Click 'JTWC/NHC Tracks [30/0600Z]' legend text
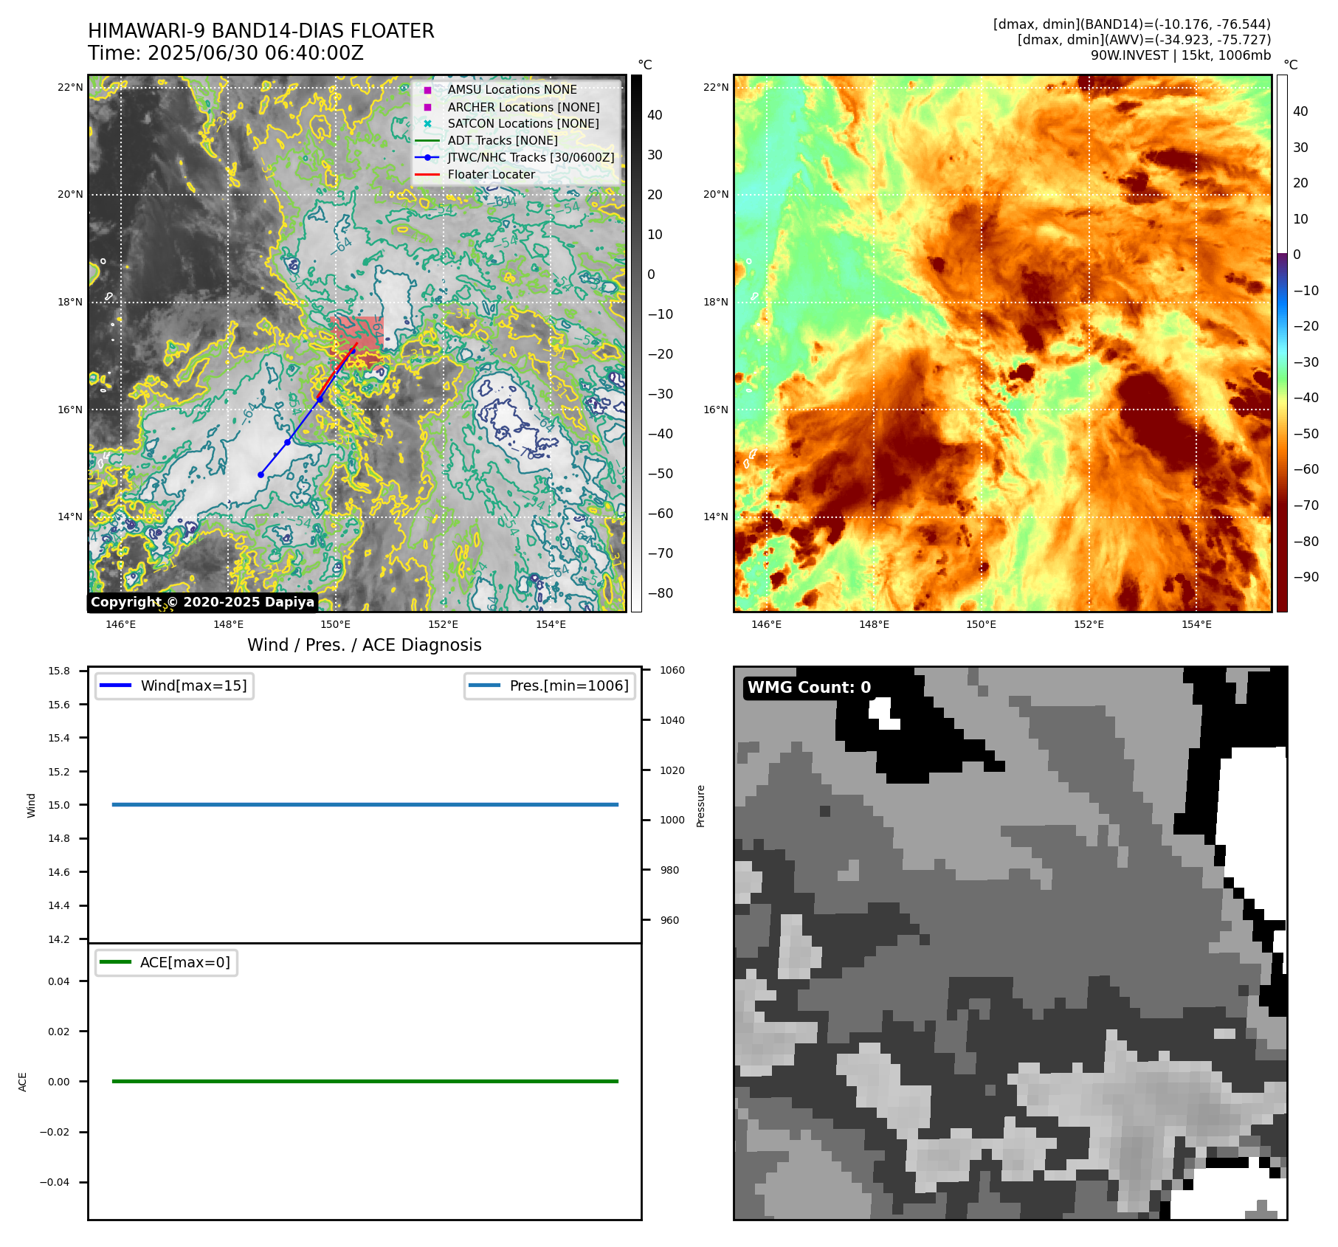The image size is (1338, 1247). tap(531, 158)
